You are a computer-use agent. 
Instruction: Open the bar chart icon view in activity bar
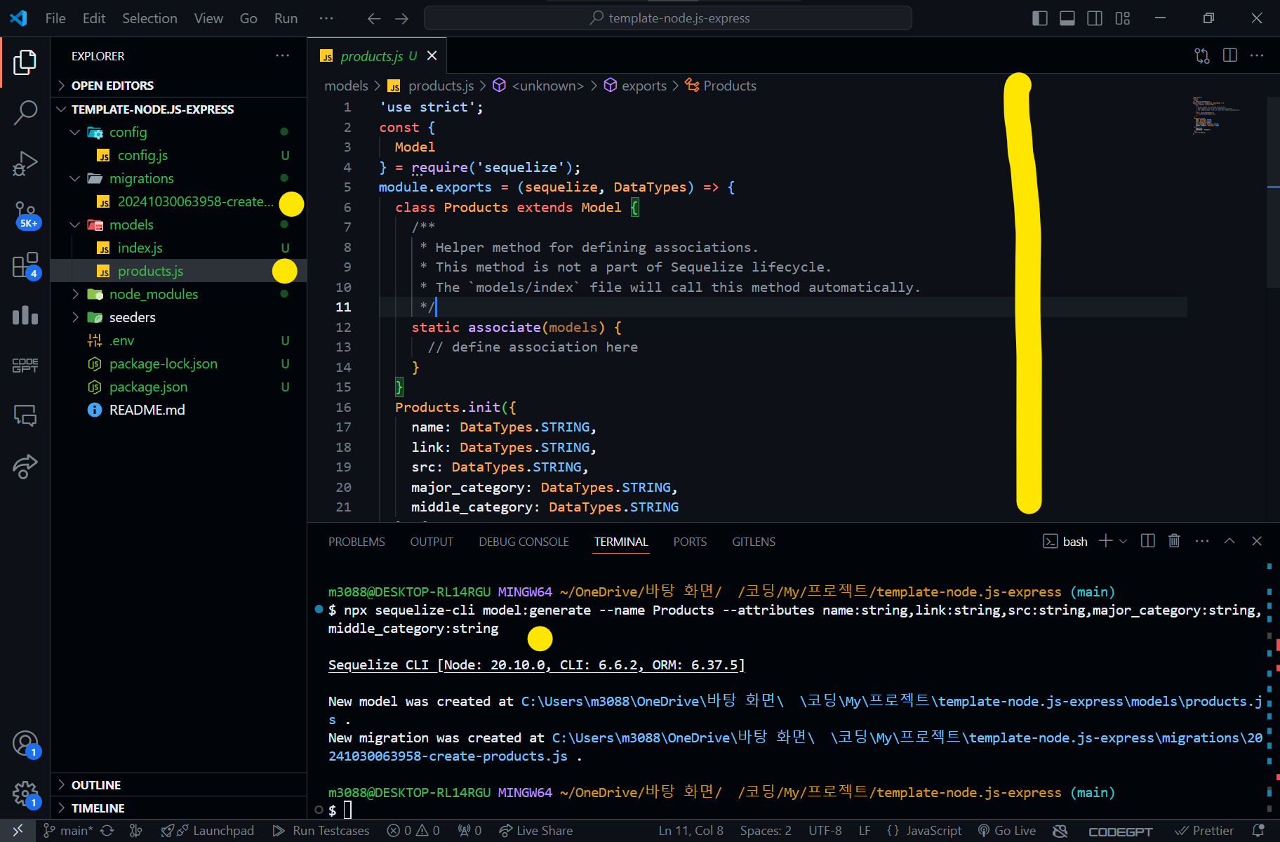coord(25,315)
